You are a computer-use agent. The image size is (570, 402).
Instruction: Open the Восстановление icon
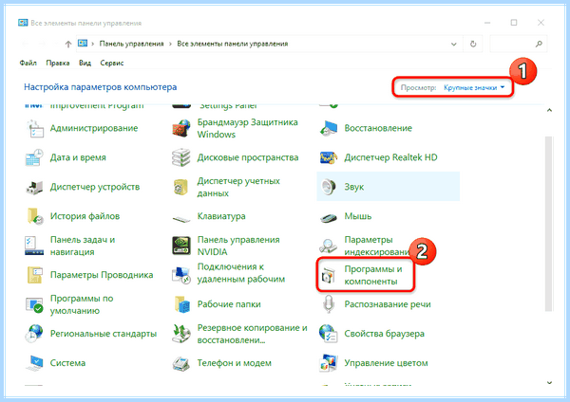pos(329,128)
